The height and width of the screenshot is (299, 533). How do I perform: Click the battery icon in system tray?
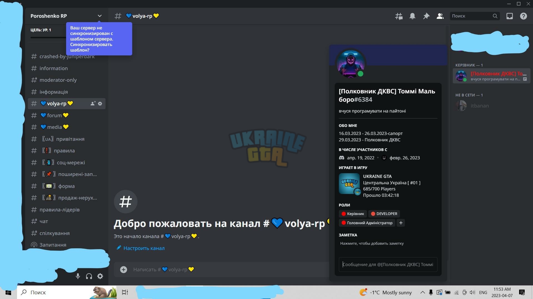[448, 292]
